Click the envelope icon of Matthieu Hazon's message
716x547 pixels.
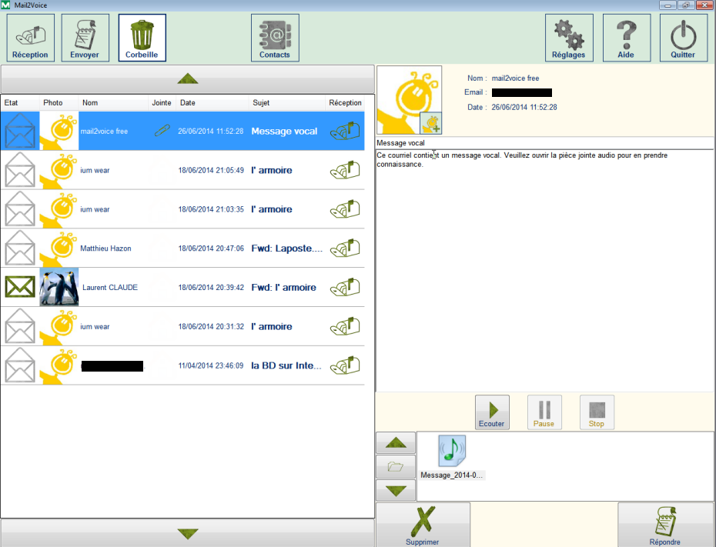click(x=20, y=248)
